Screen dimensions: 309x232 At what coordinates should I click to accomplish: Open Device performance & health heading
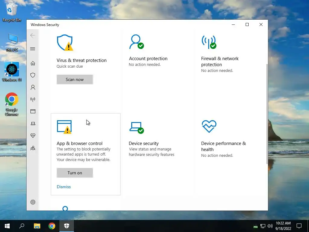pos(224,147)
